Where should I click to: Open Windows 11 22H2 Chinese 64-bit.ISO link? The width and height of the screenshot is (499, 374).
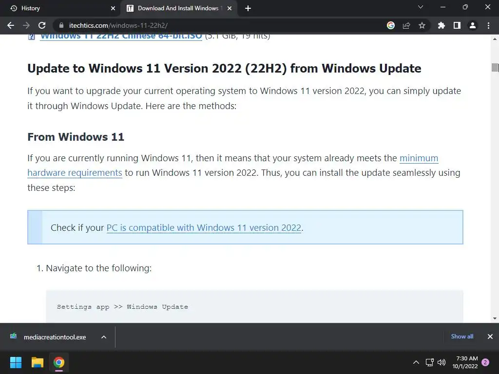pos(121,36)
